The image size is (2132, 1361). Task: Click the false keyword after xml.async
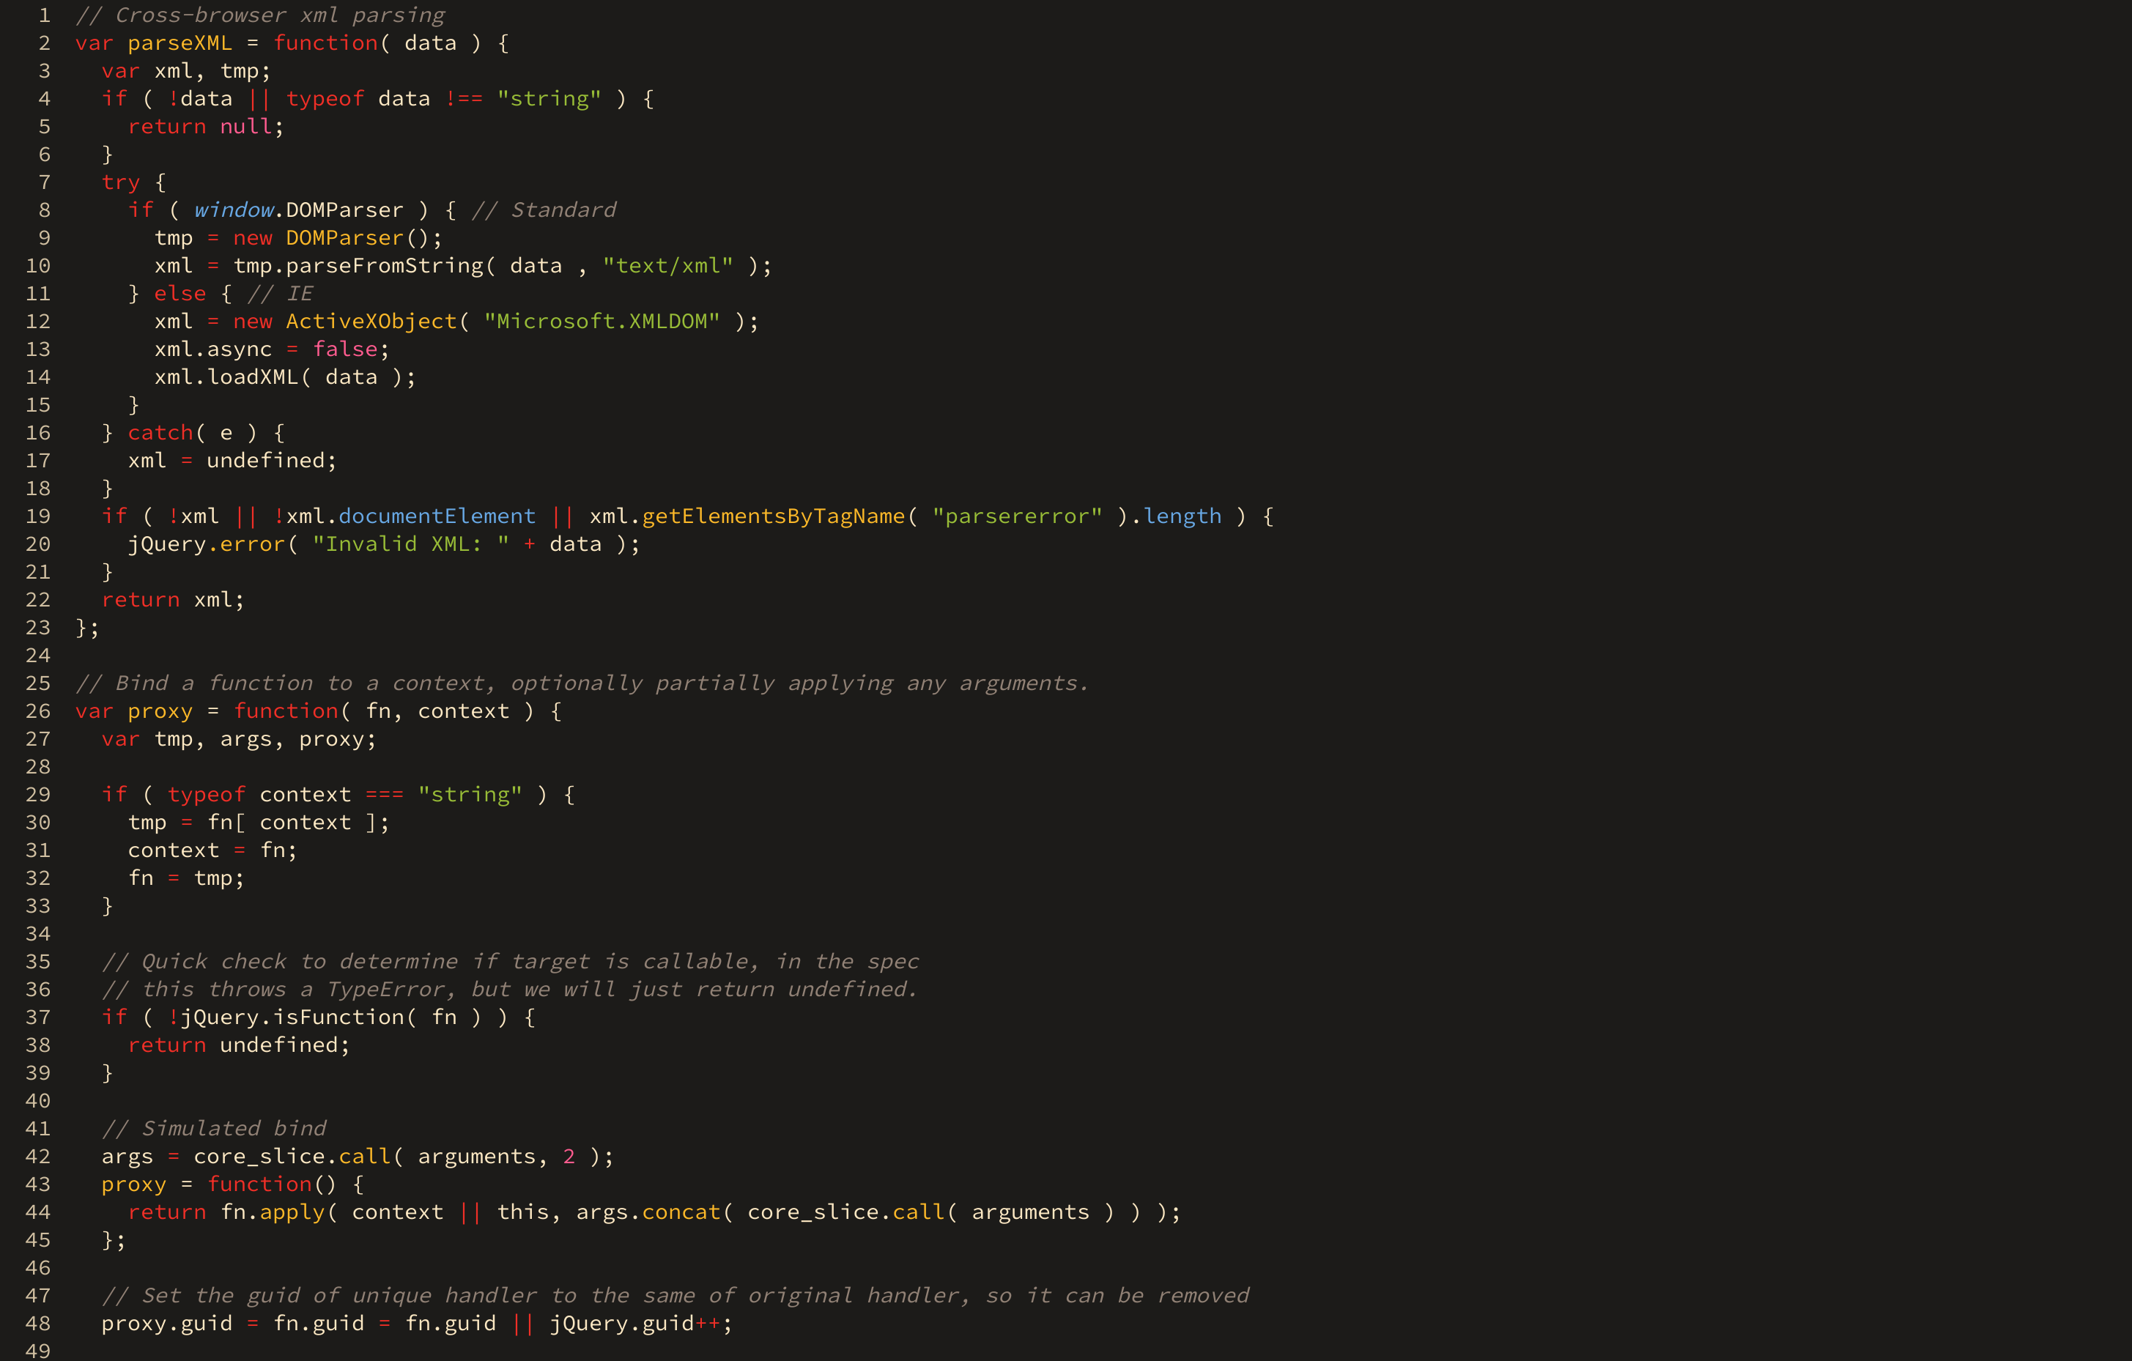coord(345,349)
